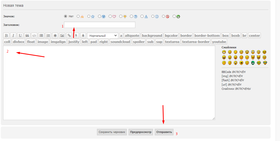This screenshot has width=280, height=141.
Task: Insert the lightbulb idea smiley
Action: [x=235, y=63]
